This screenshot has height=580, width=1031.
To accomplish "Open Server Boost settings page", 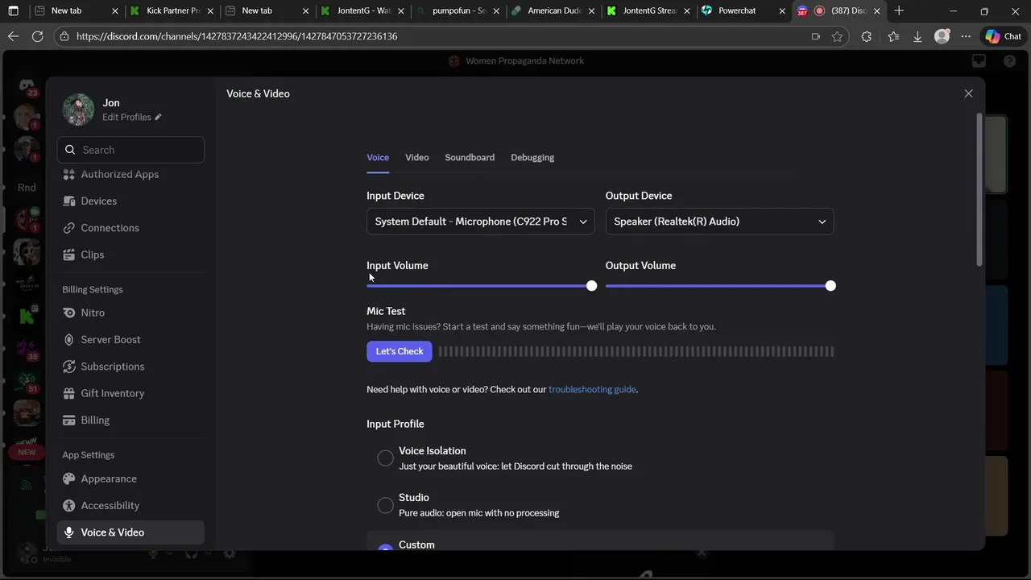I will point(130,340).
